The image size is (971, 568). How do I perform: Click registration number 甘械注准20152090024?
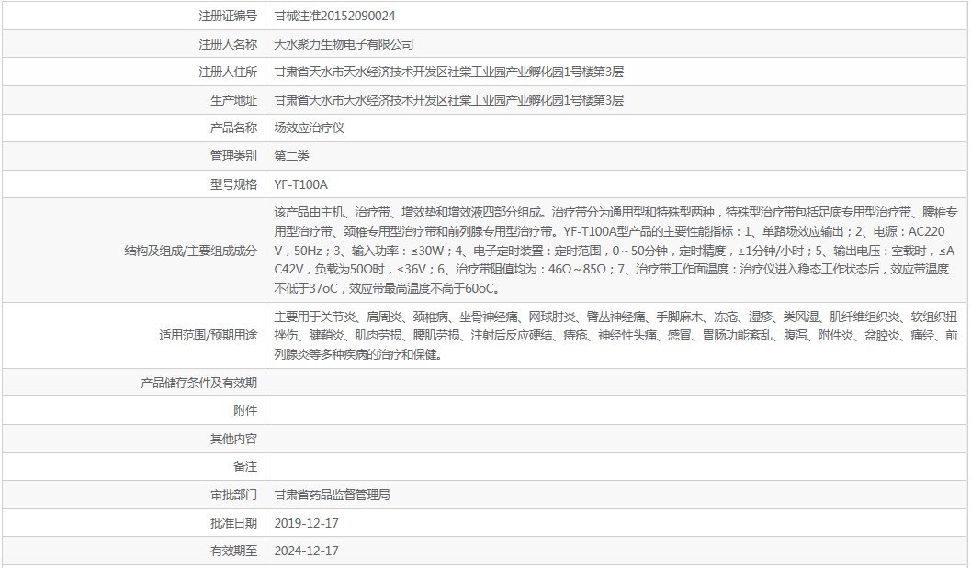(x=334, y=17)
